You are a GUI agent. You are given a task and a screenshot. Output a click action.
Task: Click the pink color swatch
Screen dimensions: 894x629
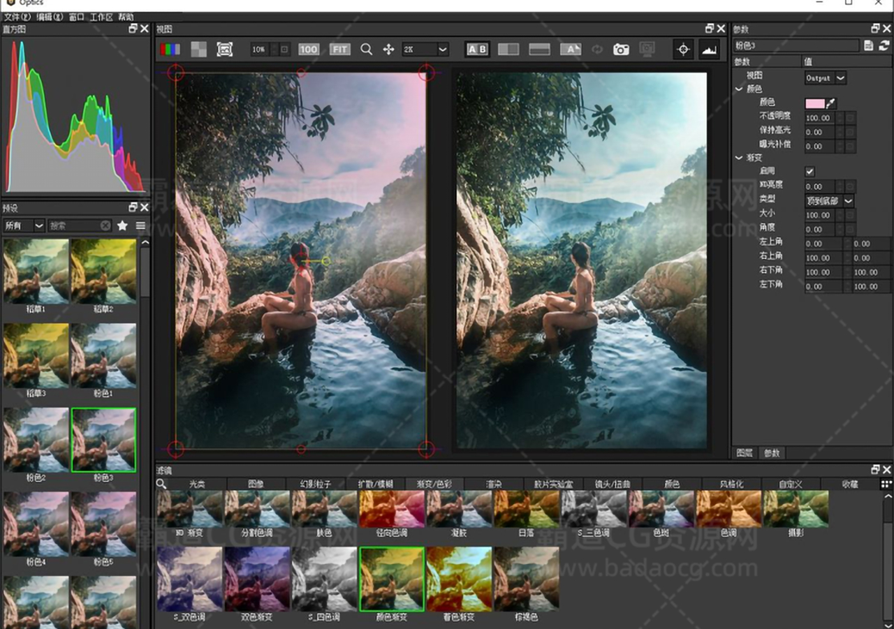814,103
